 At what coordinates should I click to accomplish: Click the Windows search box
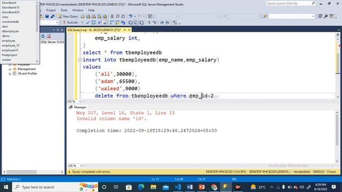coord(55,187)
